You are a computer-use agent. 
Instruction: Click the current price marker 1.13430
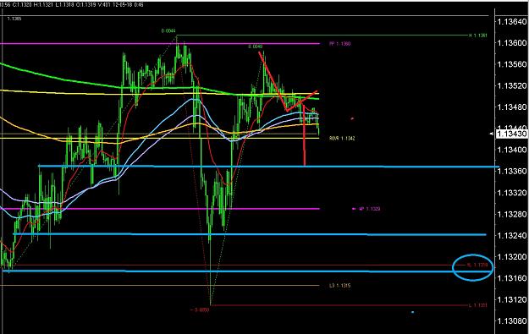click(511, 134)
